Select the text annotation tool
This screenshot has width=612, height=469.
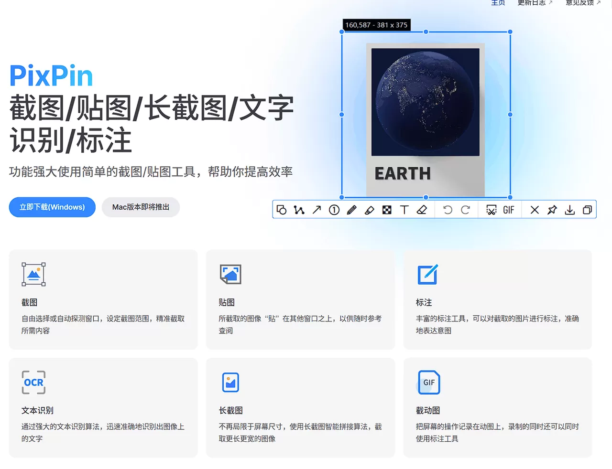tap(404, 209)
